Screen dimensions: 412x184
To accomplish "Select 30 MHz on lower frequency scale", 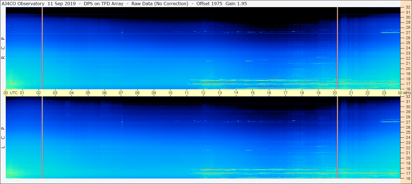I will pyautogui.click(x=408, y=107).
